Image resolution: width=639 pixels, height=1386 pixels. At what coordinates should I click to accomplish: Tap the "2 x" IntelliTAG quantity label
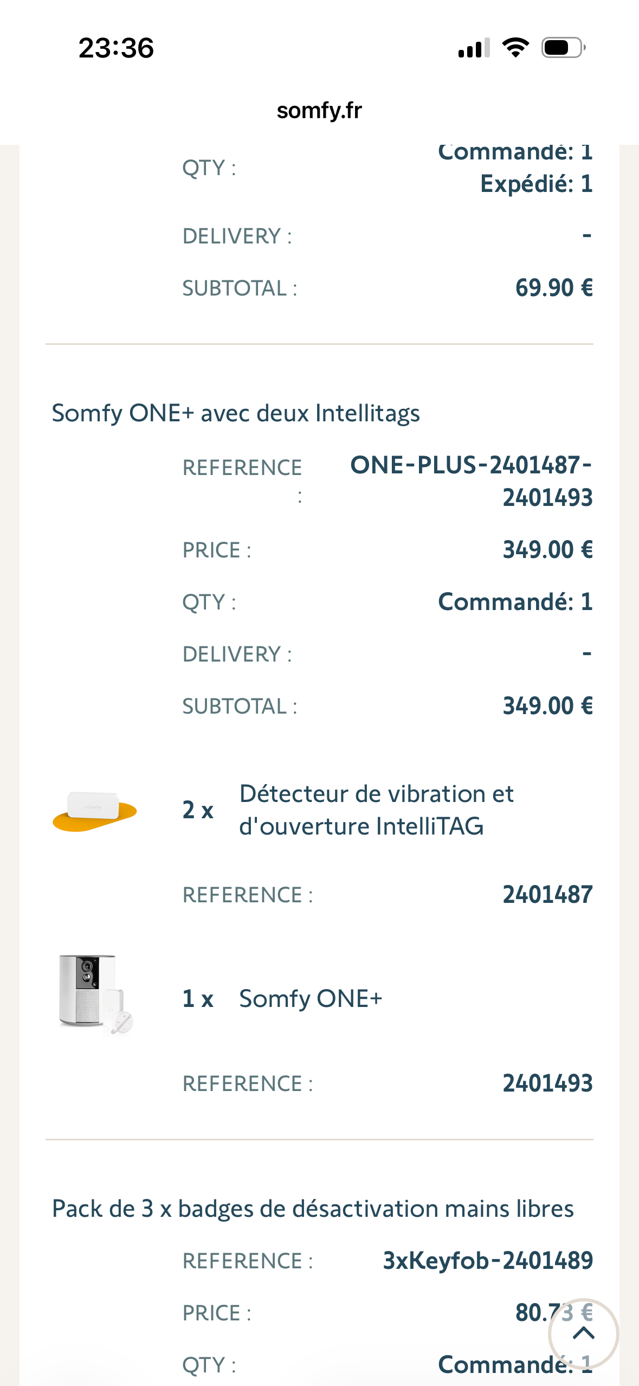pyautogui.click(x=198, y=810)
